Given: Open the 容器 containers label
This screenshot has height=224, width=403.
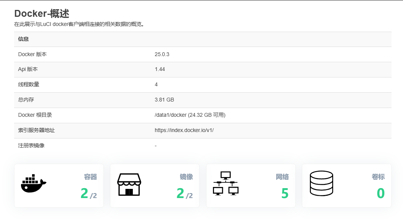Looking at the screenshot, I should click(90, 177).
